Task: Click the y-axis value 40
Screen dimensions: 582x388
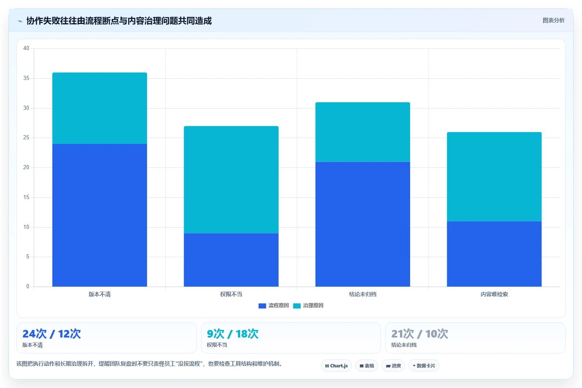Action: tap(26, 48)
